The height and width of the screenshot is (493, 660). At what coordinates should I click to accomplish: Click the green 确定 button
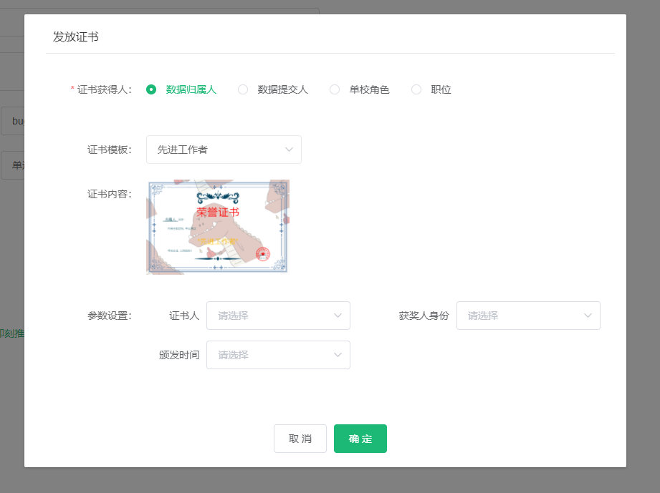click(360, 439)
